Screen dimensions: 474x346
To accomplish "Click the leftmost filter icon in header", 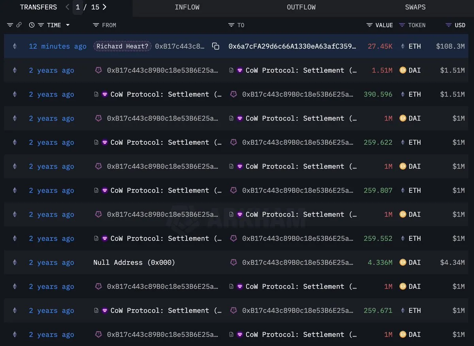I will point(10,25).
